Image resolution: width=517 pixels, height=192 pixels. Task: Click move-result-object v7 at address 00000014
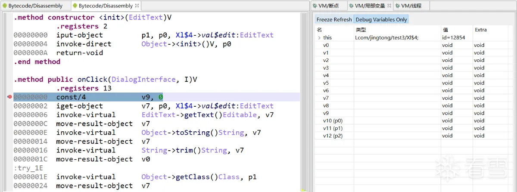click(x=82, y=141)
